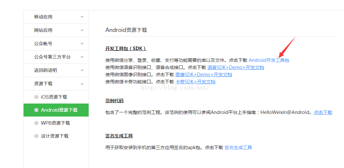Click the 点击下载 sample code link
Image resolution: width=344 pixels, height=168 pixels.
click(x=323, y=113)
